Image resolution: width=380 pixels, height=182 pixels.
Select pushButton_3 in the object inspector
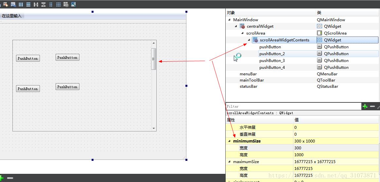(x=272, y=61)
